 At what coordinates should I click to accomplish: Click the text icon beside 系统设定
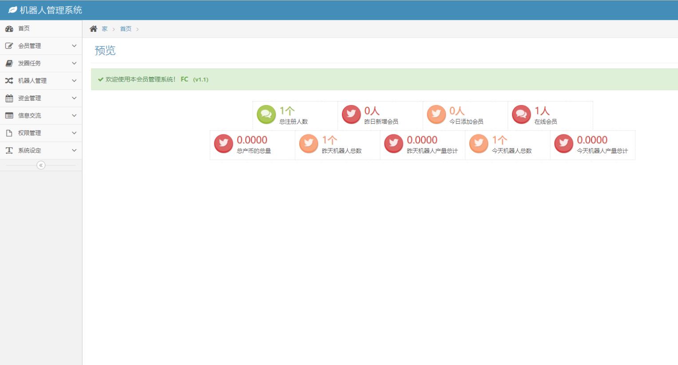pyautogui.click(x=9, y=150)
